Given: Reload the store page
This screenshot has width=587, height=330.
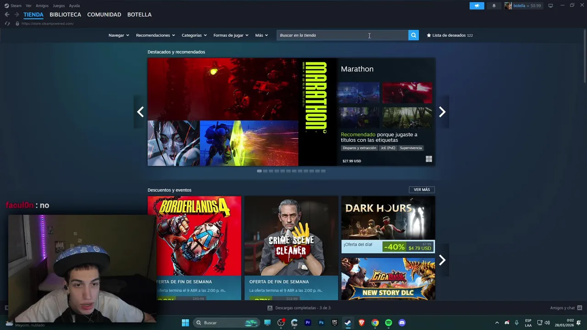Looking at the screenshot, I should pos(7,23).
